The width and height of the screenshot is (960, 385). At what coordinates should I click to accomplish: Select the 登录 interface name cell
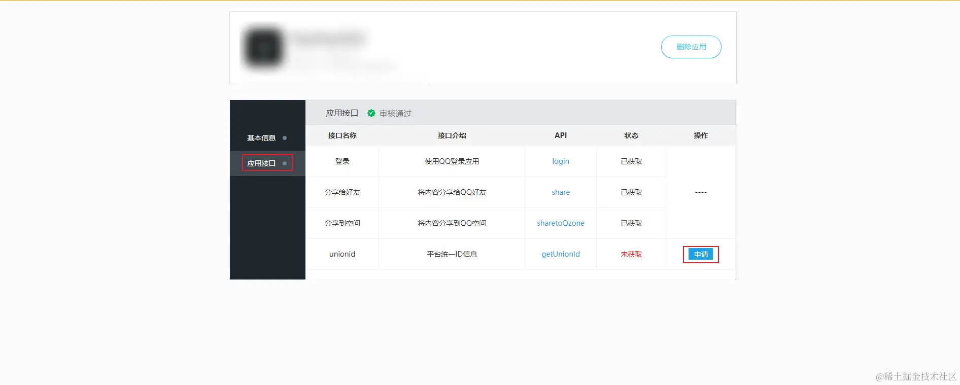pos(342,161)
